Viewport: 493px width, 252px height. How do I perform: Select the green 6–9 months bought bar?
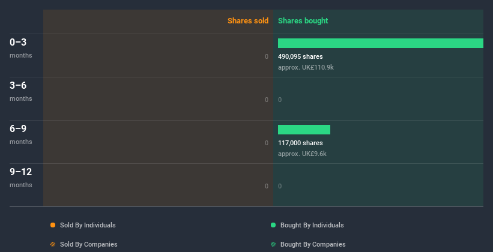[304, 130]
